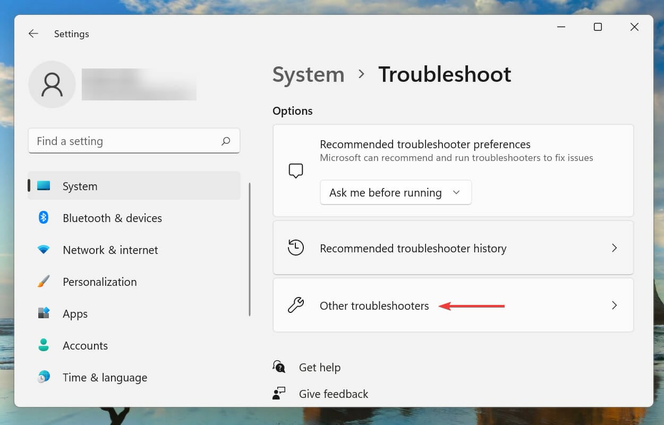
Task: Click the Time & language globe icon
Action: 44,377
